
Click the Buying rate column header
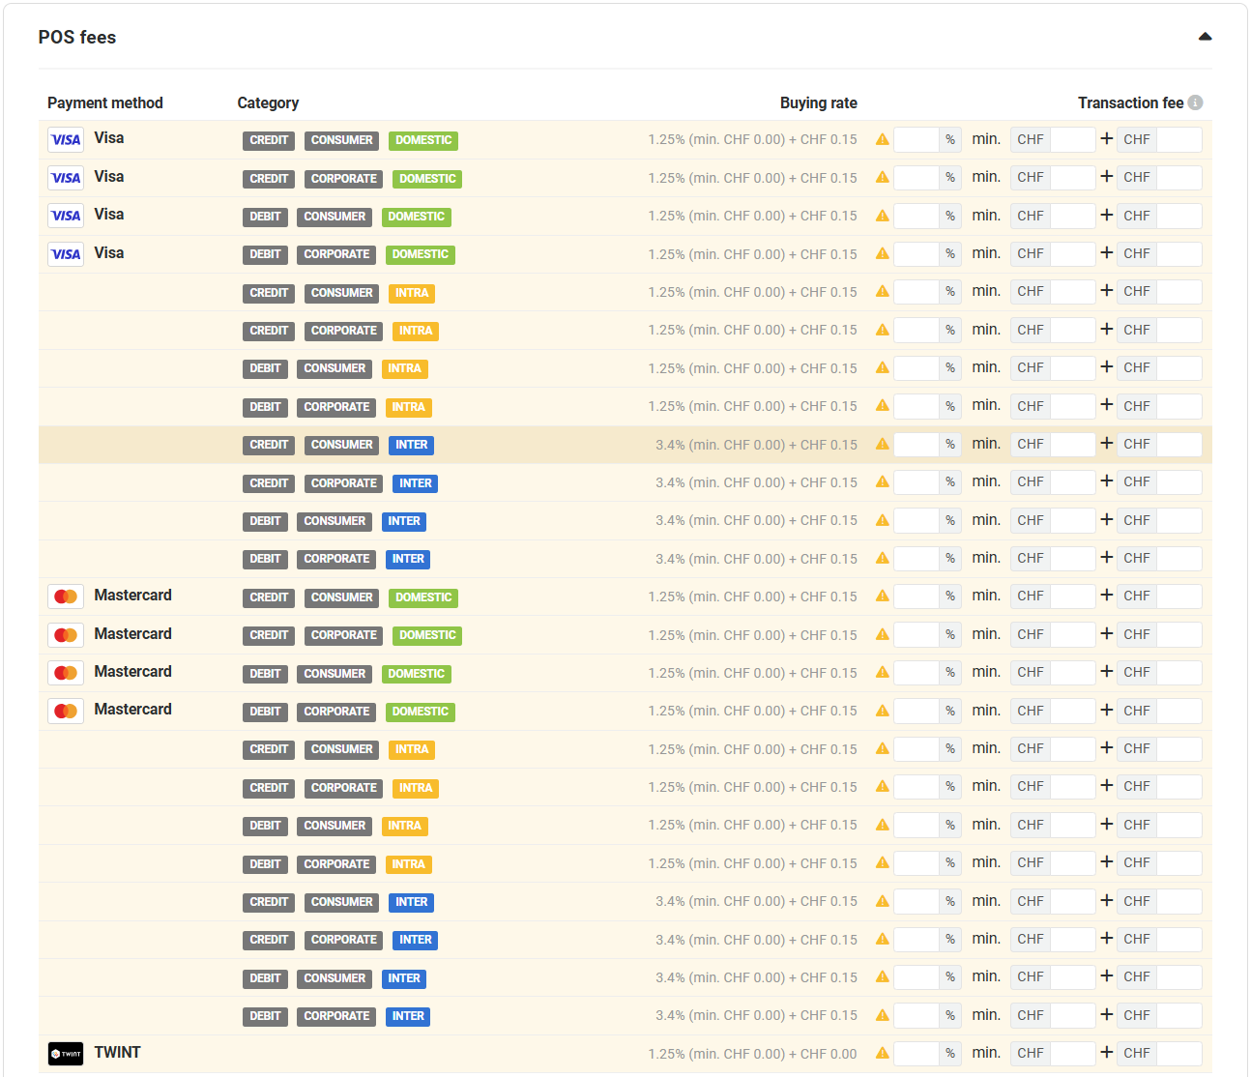coord(819,102)
